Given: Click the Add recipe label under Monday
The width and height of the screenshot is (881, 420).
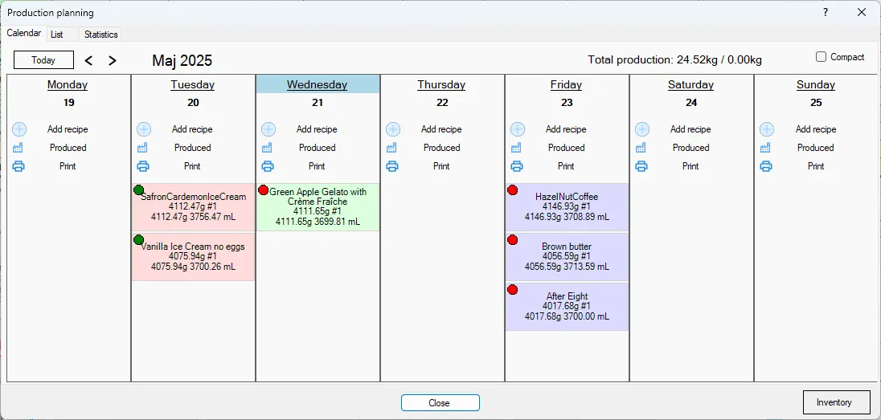Looking at the screenshot, I should point(68,129).
